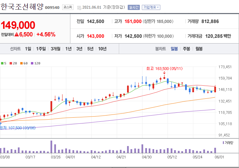Viewport: 239px width, 168px height.
Task: Click the 05/12 date axis label
Action: (x=172, y=157)
